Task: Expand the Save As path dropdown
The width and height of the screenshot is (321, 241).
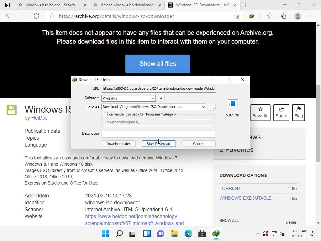Action: (203, 107)
